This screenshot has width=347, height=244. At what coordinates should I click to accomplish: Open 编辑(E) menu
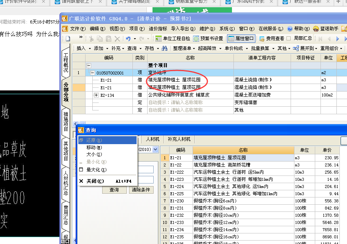pyautogui.click(x=98, y=29)
